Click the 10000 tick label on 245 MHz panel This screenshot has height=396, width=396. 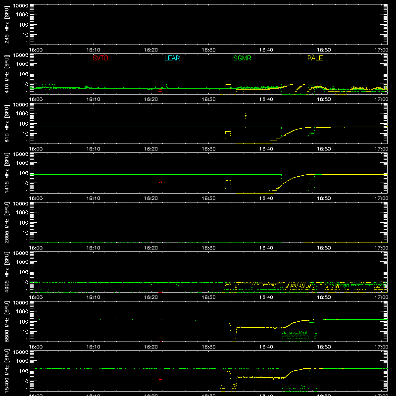point(21,6)
